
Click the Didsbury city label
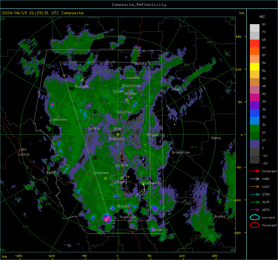(116, 139)
